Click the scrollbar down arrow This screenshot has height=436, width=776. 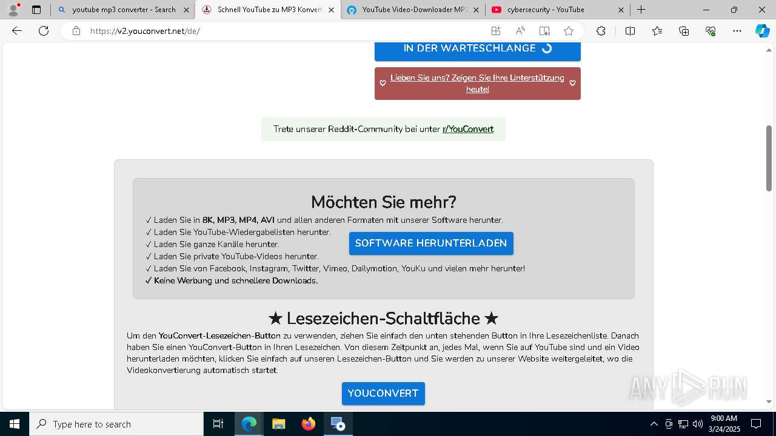(x=769, y=401)
